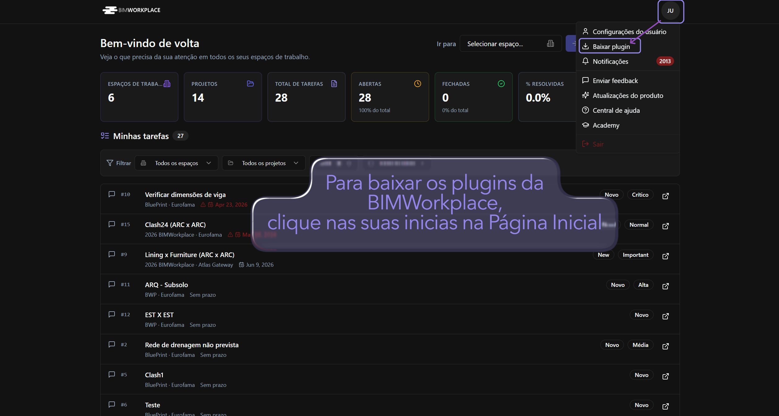Open the Selecionar espaço dropdown
This screenshot has height=416, width=779.
pyautogui.click(x=511, y=44)
